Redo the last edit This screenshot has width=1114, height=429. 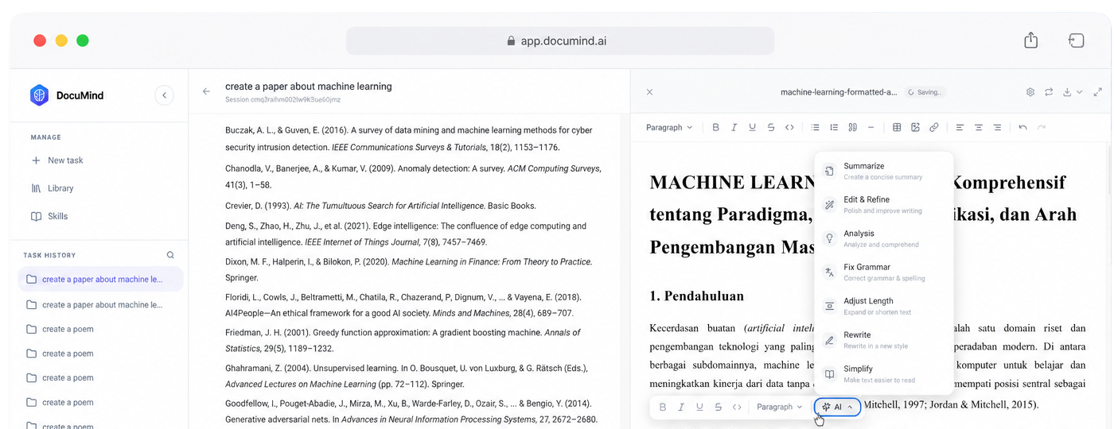point(1042,127)
